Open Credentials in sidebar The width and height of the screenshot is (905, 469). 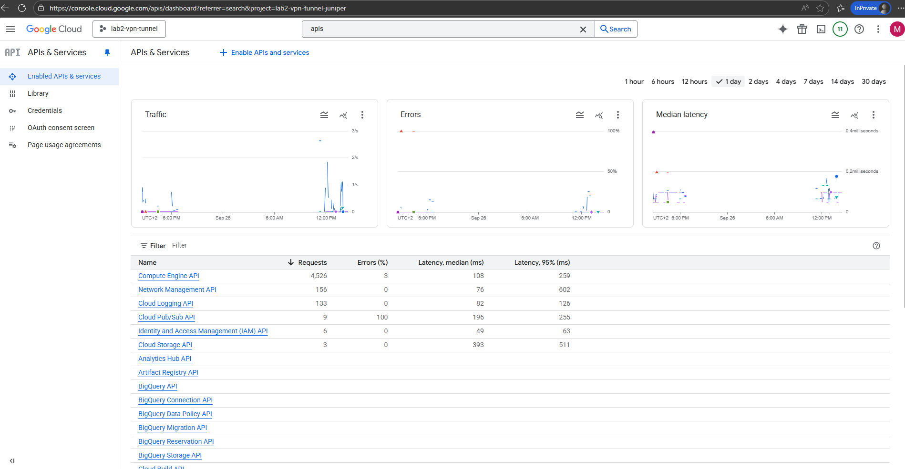click(59, 110)
